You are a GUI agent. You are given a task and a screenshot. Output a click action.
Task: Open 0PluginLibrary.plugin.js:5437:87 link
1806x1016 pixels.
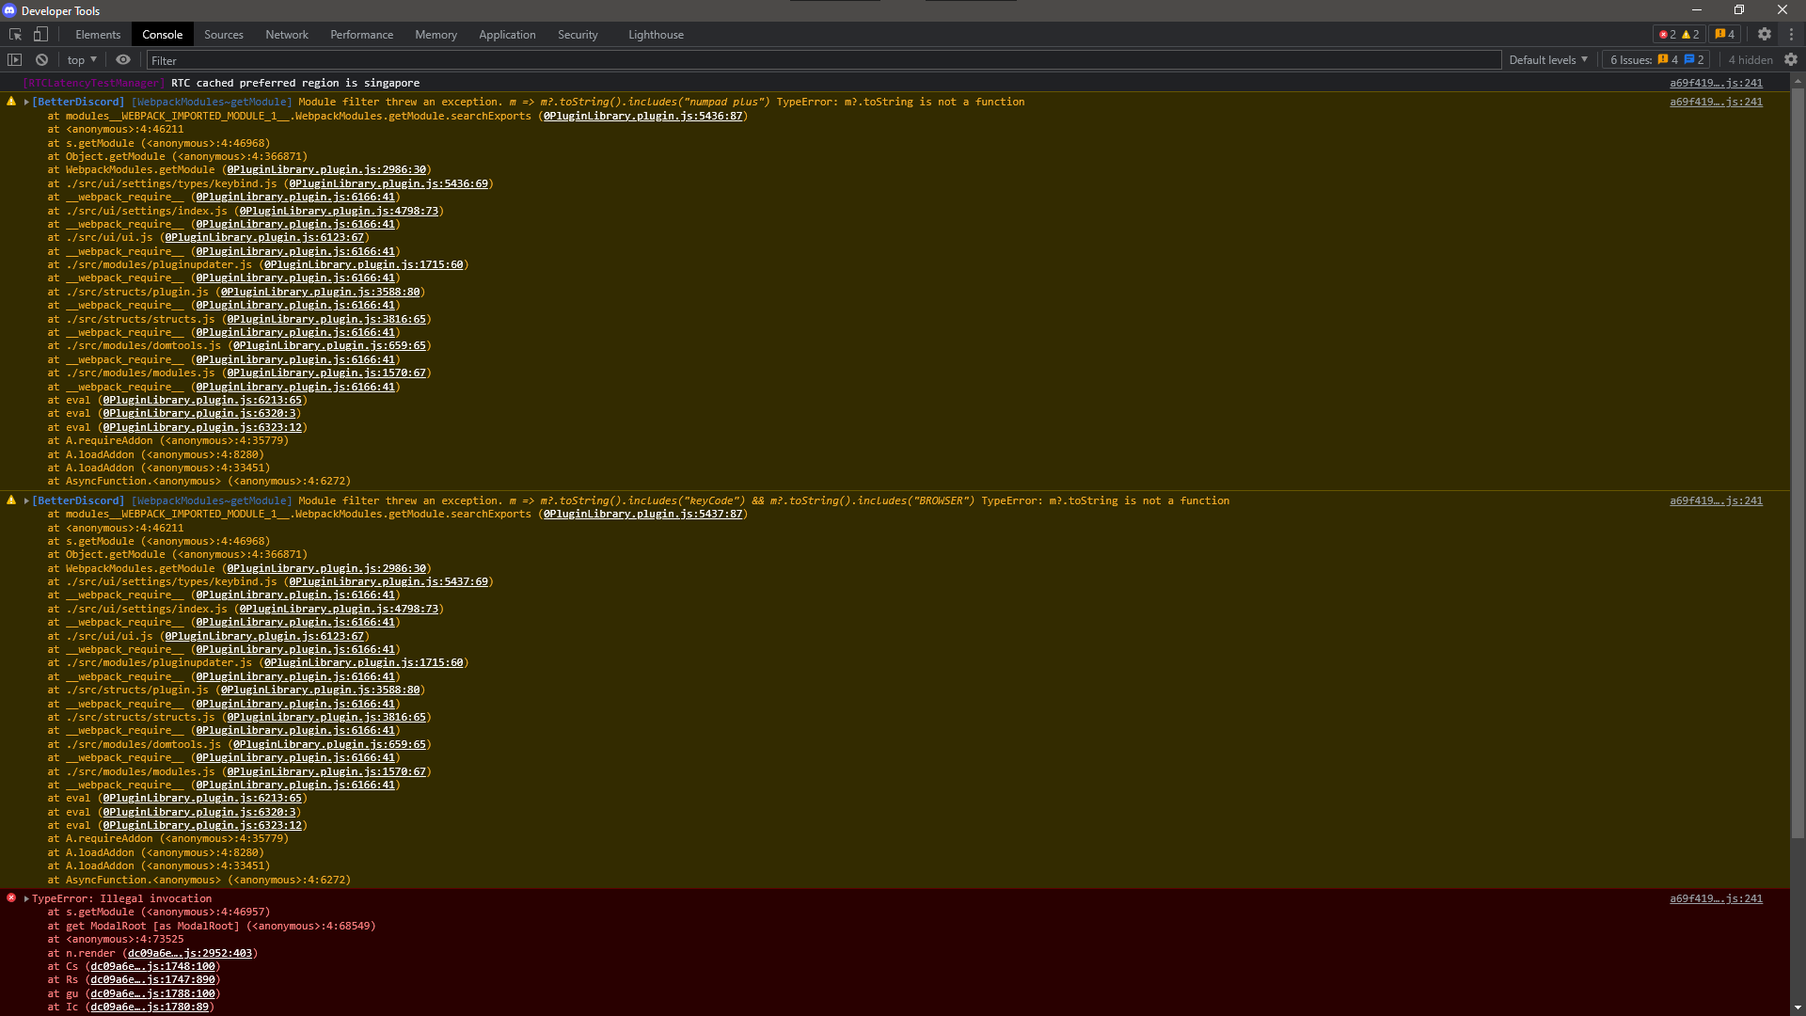pyautogui.click(x=643, y=514)
